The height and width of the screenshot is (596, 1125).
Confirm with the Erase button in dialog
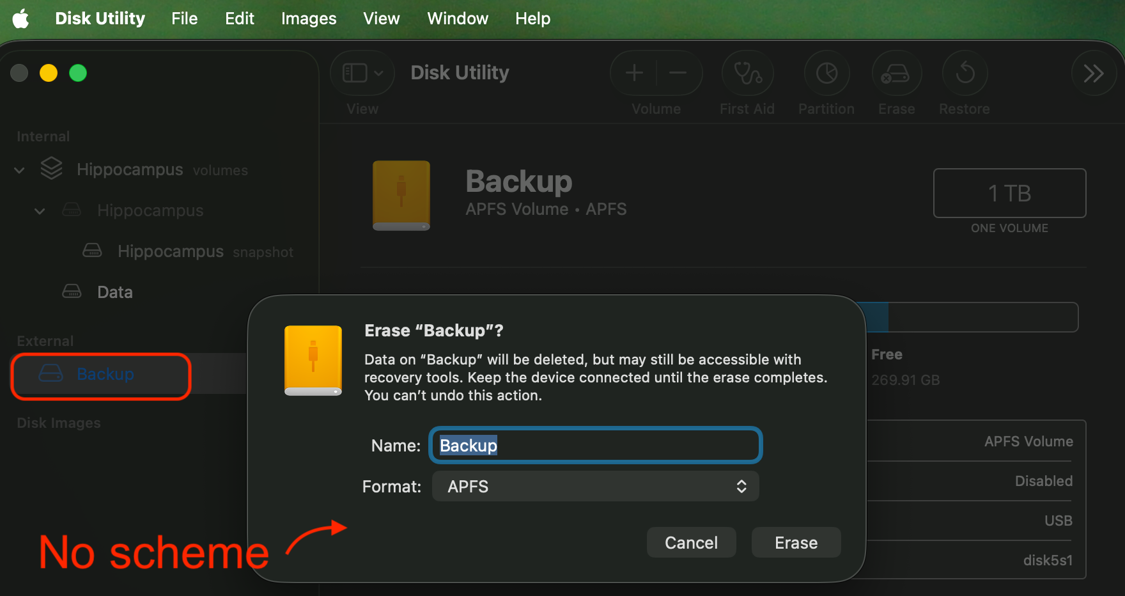(x=796, y=542)
